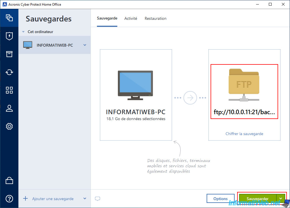
Task: Open the Sauvegarder button dropdown arrow
Action: pos(281,199)
